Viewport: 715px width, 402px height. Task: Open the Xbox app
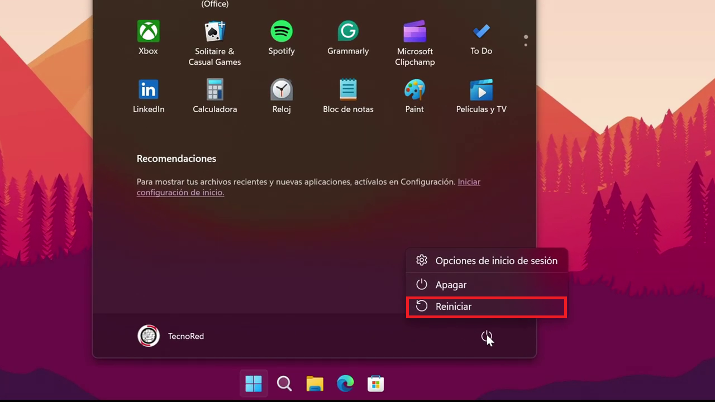pyautogui.click(x=148, y=38)
